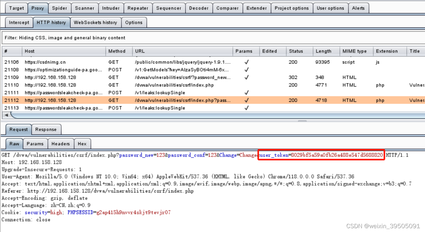The image size is (425, 232).
Task: Sort history by Host column
Action: click(x=64, y=51)
